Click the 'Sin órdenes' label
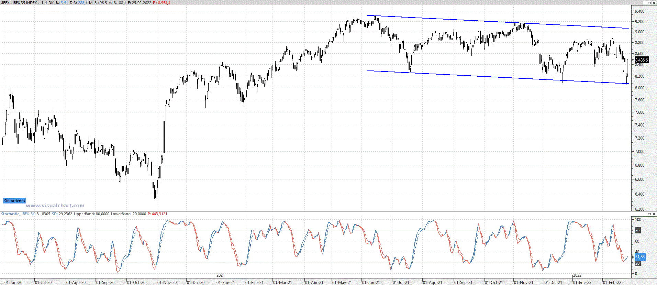 (14, 201)
